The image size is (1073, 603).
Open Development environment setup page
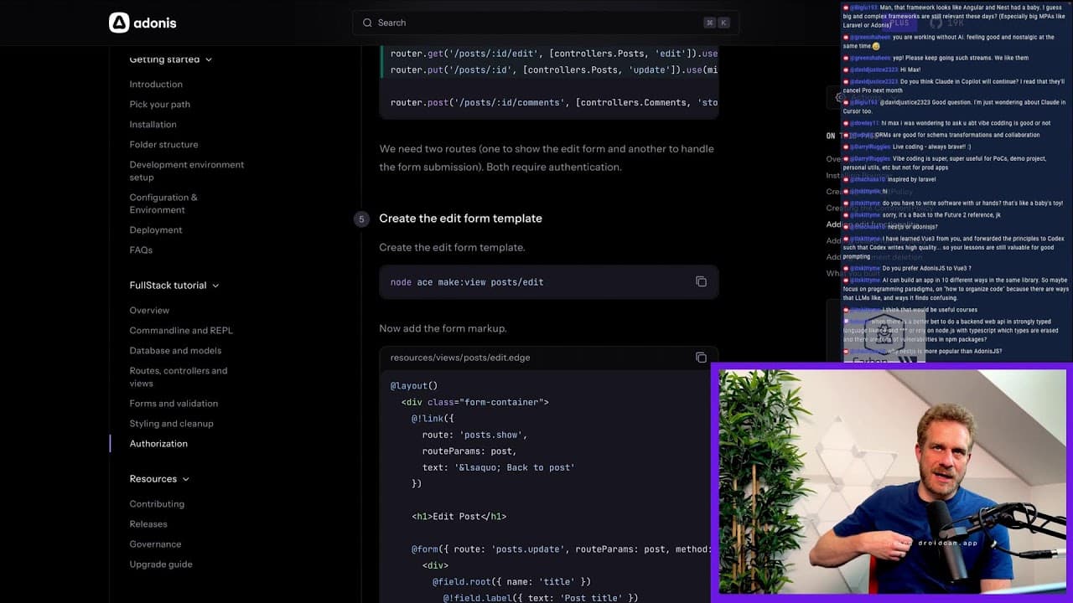pyautogui.click(x=187, y=171)
